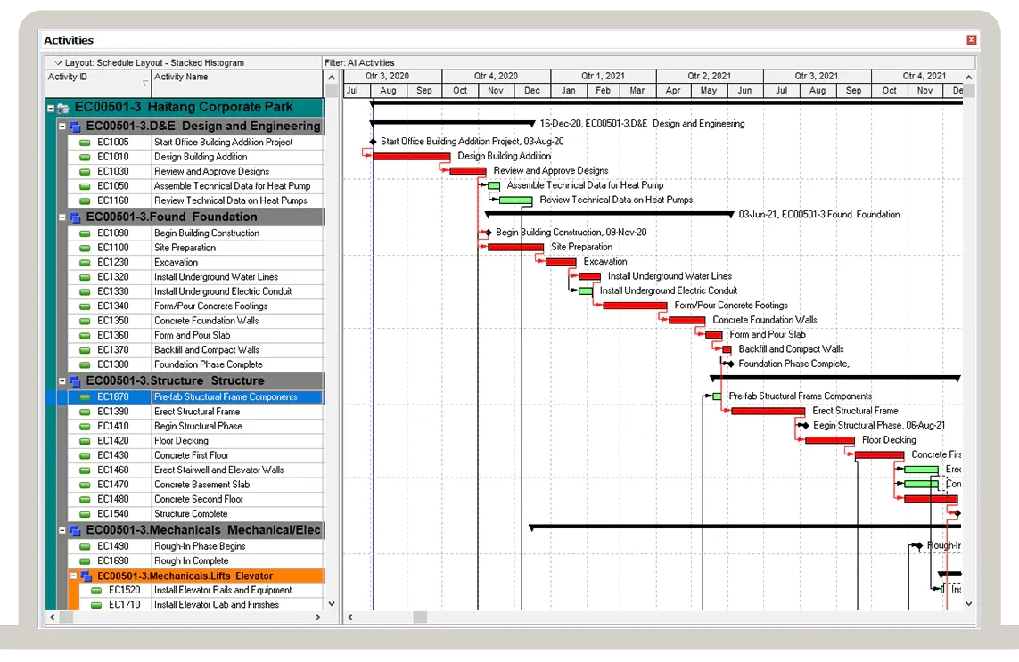Screen dimensions: 1019x662
Task: Select the 'Install Underground Electric Conduit' row
Action: pos(195,291)
